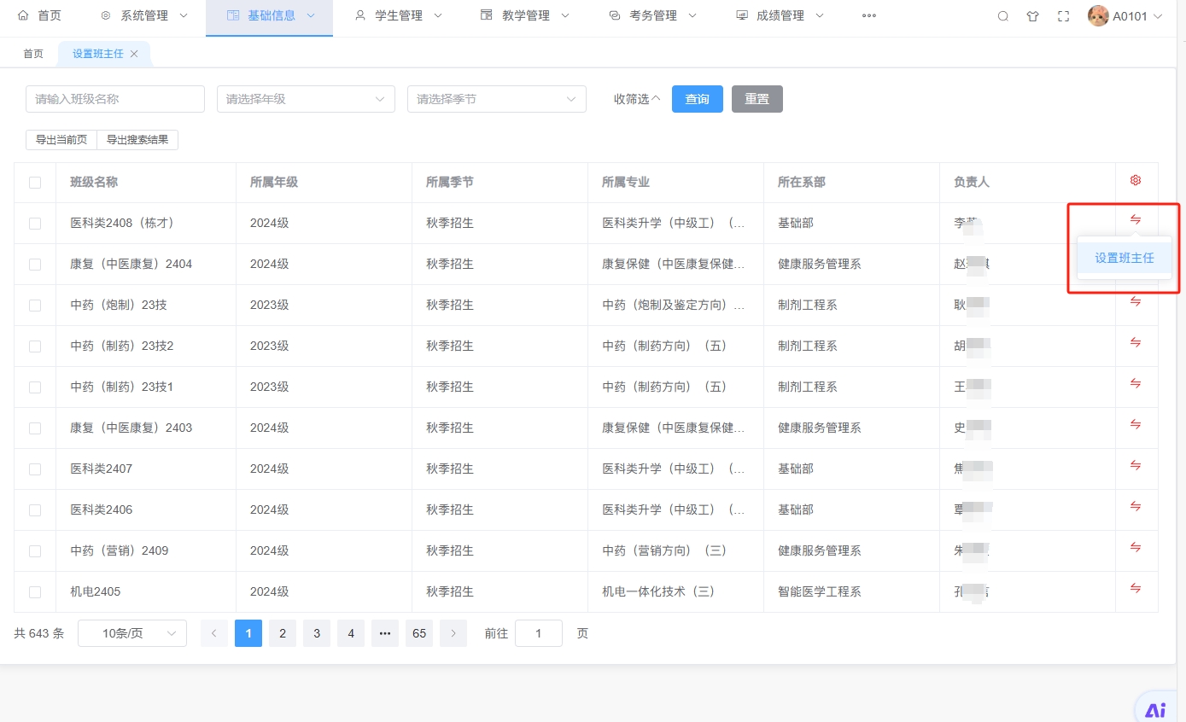Click the more menus ellipsis in navigation
The width and height of the screenshot is (1186, 722).
click(869, 15)
